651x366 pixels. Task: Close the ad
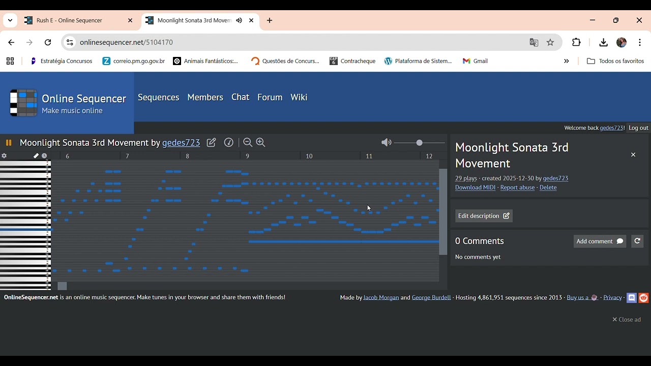click(x=627, y=320)
